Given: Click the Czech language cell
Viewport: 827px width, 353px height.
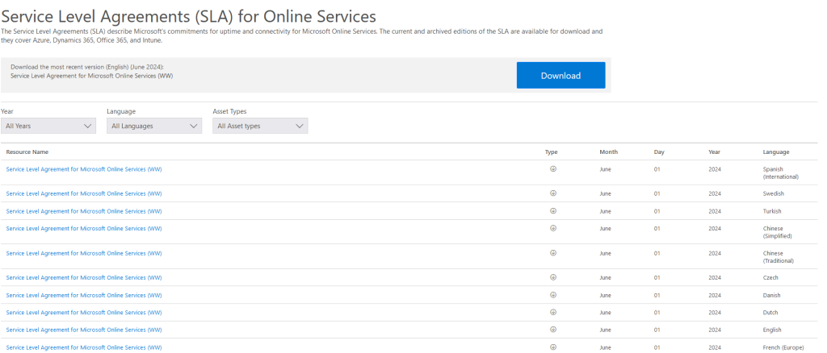Looking at the screenshot, I should coord(770,277).
